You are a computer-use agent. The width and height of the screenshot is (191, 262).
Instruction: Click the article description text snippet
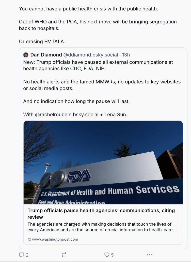102,227
